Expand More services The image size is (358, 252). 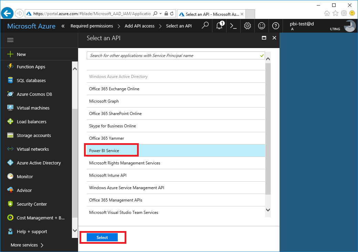point(27,245)
